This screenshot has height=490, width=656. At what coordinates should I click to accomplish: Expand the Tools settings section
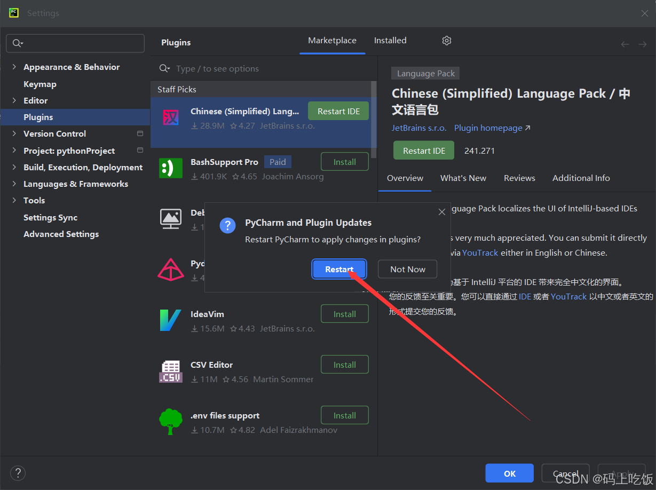click(x=14, y=200)
